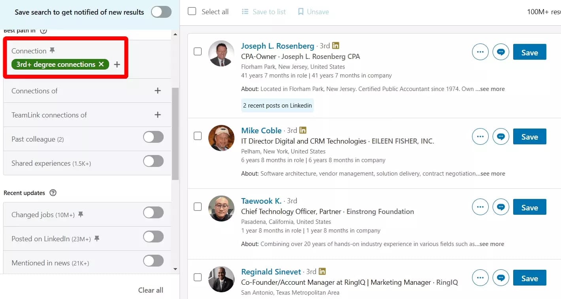Image resolution: width=561 pixels, height=299 pixels.
Task: Check the Select all checkbox
Action: pyautogui.click(x=192, y=11)
